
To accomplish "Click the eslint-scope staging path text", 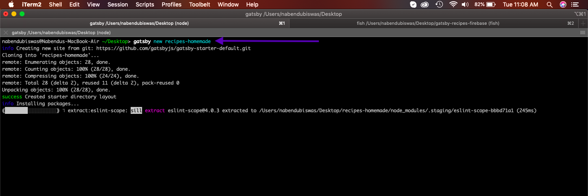I will 387,111.
